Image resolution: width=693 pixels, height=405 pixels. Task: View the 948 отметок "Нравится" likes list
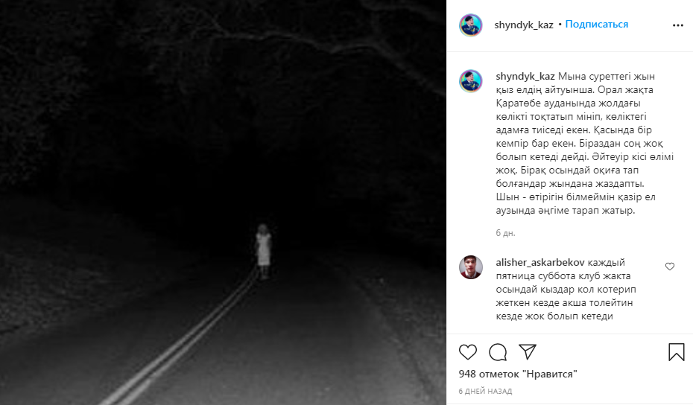(x=518, y=374)
